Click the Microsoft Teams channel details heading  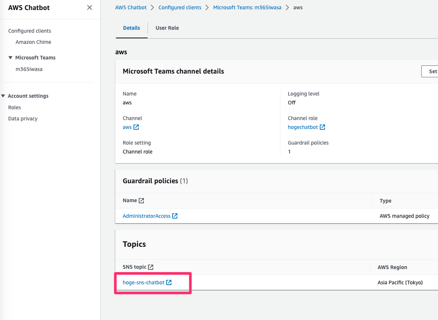(x=173, y=71)
